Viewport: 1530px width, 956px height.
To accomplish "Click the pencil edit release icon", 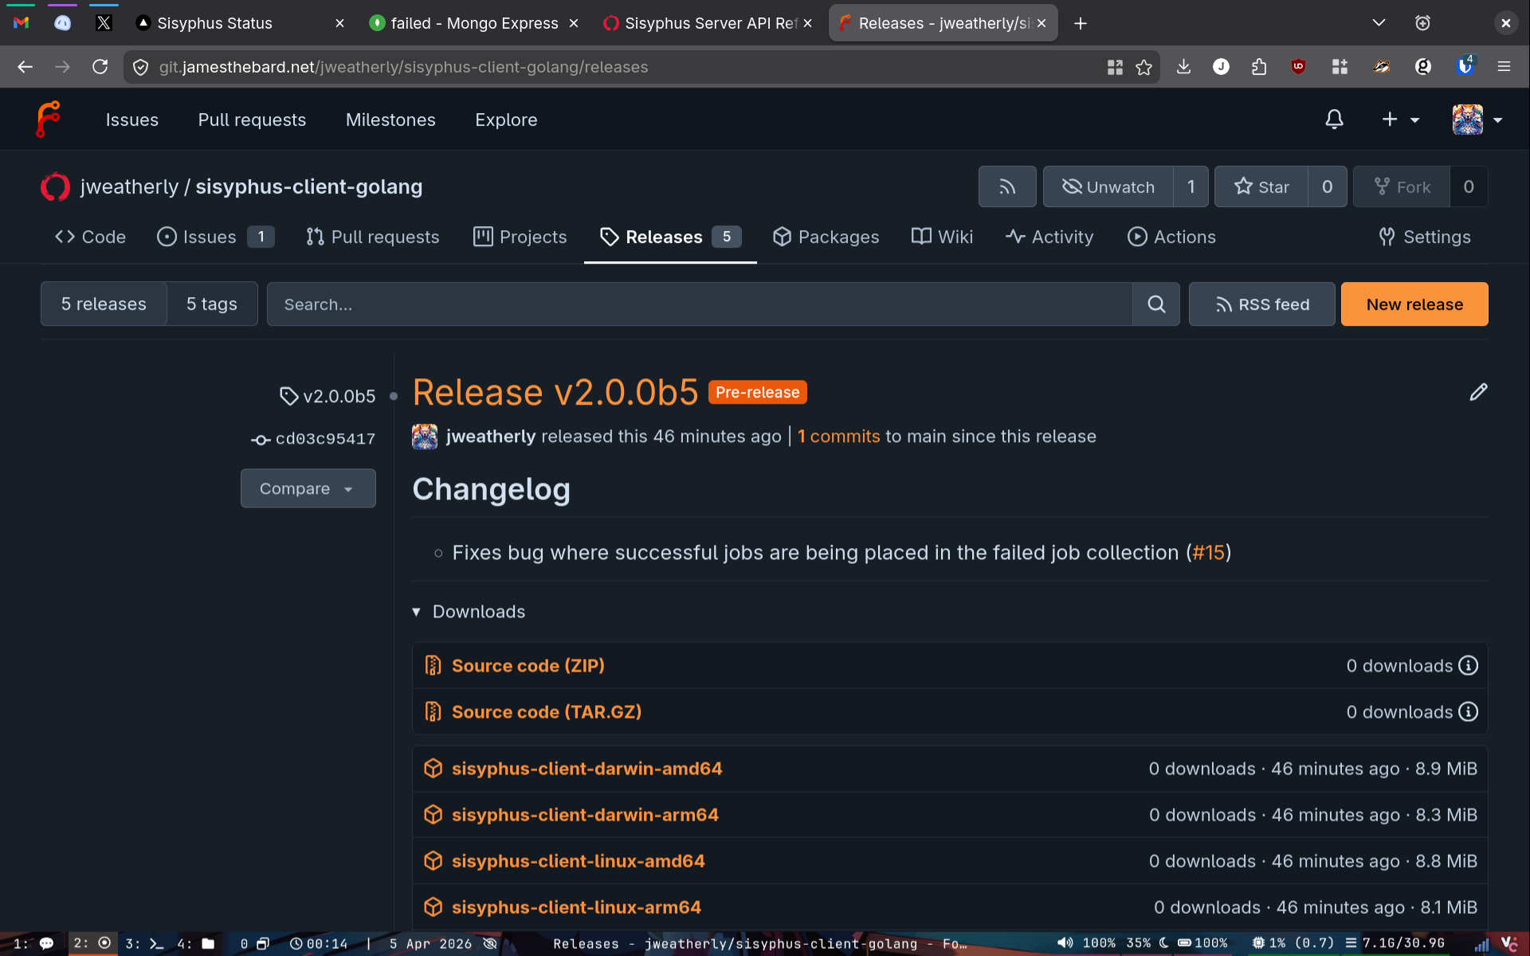I will click(1478, 392).
